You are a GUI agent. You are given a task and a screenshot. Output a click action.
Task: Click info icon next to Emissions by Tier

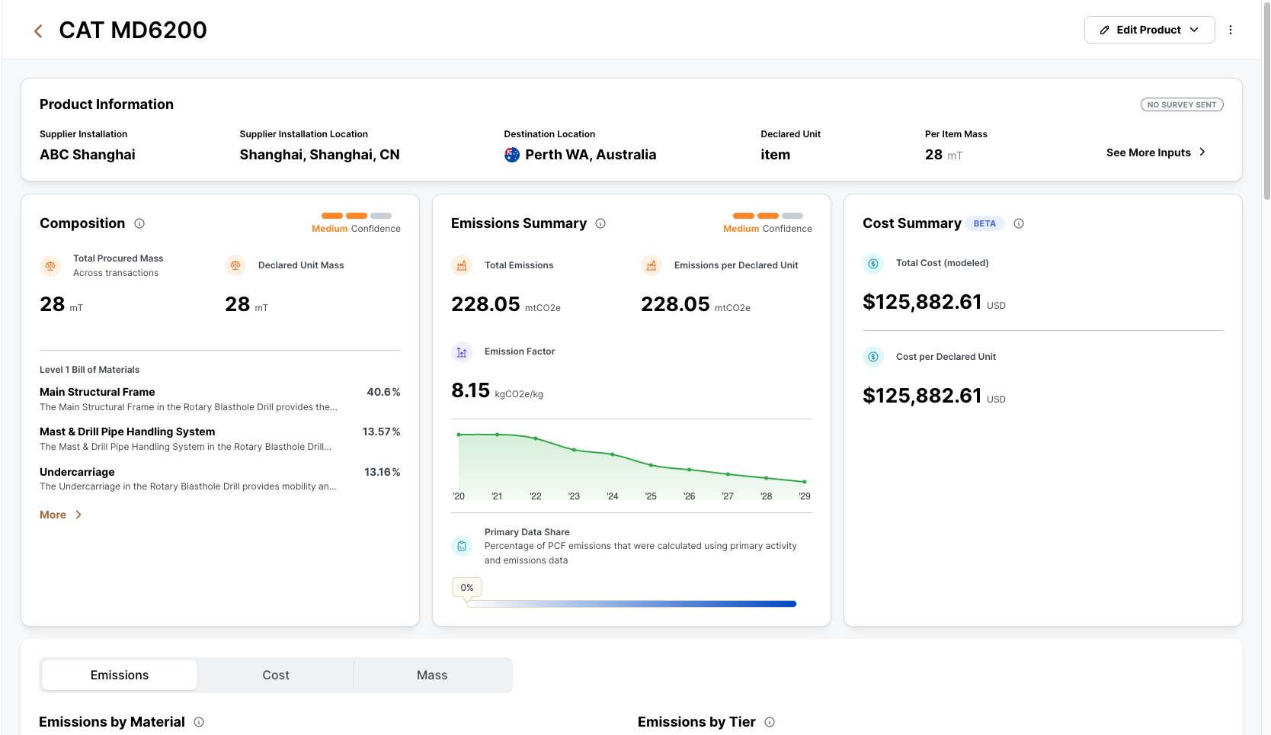tap(770, 722)
